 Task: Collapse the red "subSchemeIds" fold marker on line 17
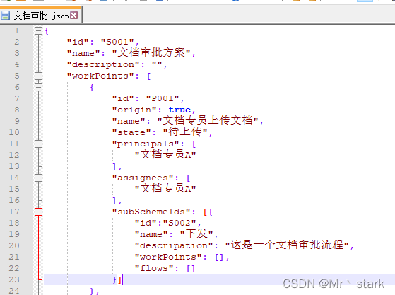tap(38, 212)
